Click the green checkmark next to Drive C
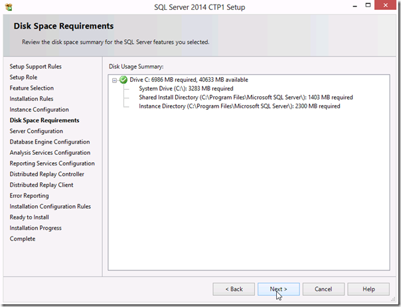Image resolution: width=401 pixels, height=307 pixels. point(123,80)
